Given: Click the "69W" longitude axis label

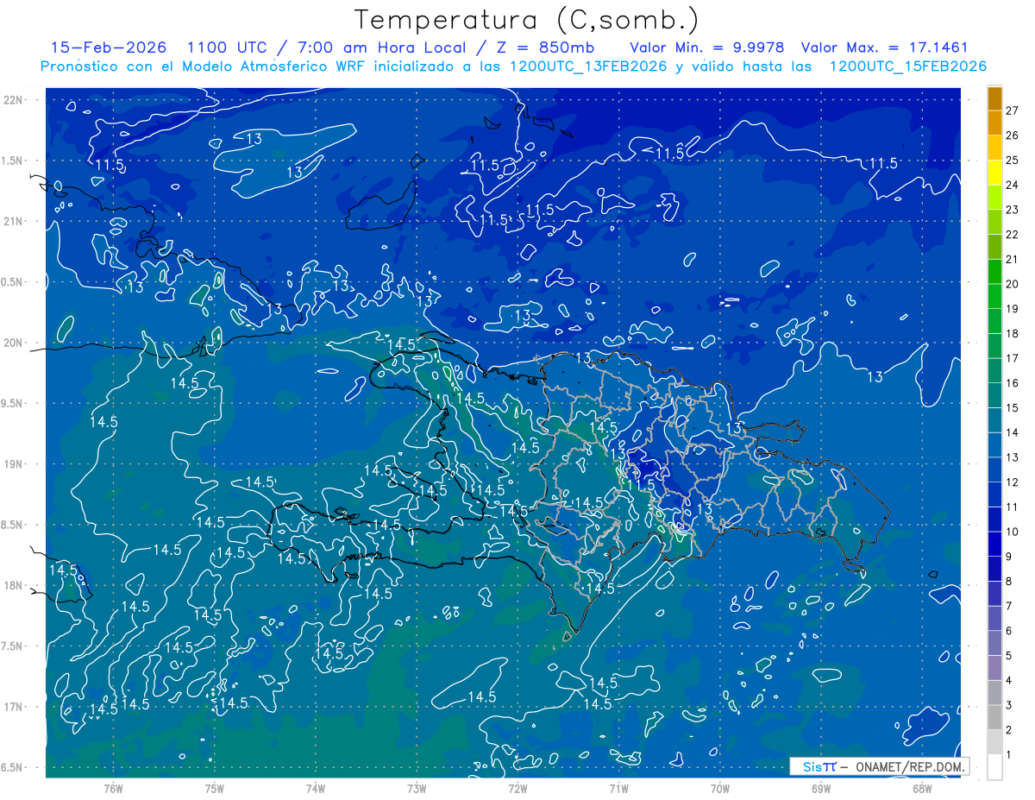Looking at the screenshot, I should click(821, 789).
